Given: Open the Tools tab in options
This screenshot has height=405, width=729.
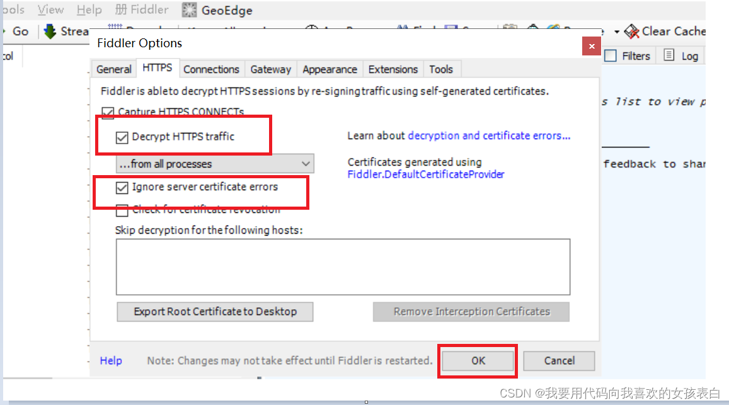Looking at the screenshot, I should tap(441, 69).
